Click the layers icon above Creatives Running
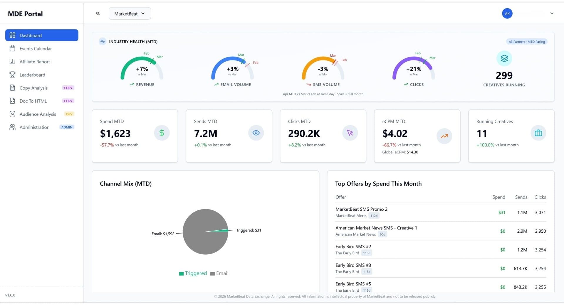Image resolution: width=564 pixels, height=306 pixels. [504, 58]
